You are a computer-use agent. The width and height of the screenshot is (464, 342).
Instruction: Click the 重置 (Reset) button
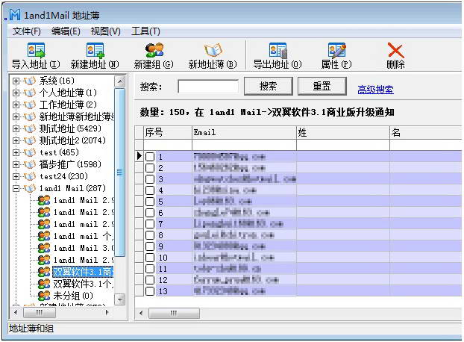pyautogui.click(x=322, y=86)
